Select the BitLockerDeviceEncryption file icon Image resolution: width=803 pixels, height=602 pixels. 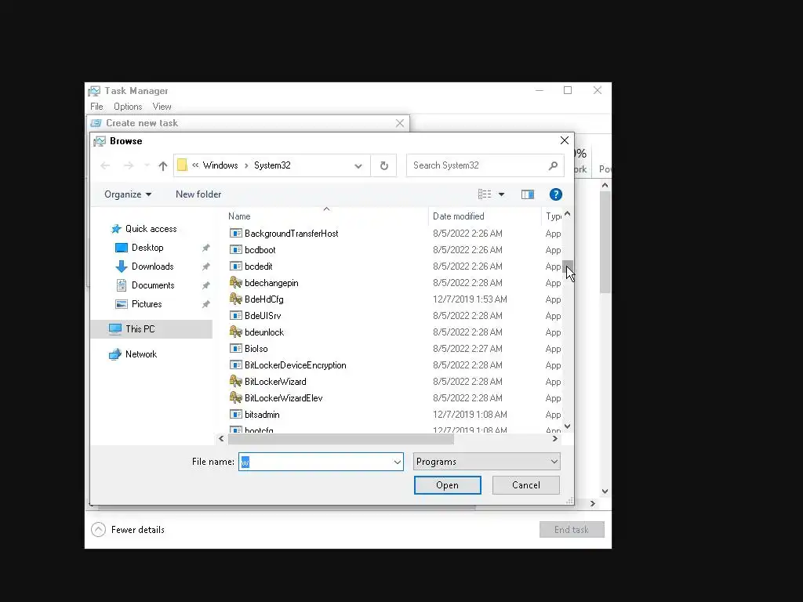pos(235,365)
